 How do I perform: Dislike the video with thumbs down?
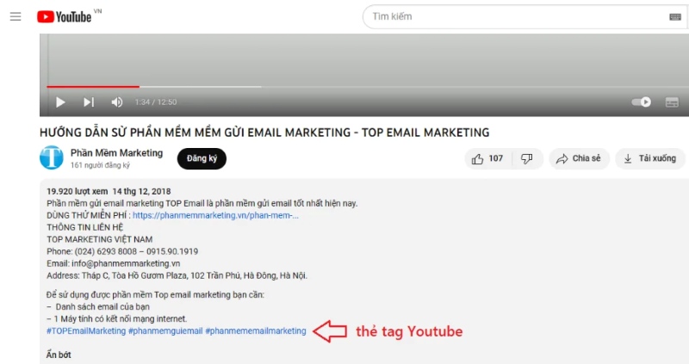click(527, 158)
